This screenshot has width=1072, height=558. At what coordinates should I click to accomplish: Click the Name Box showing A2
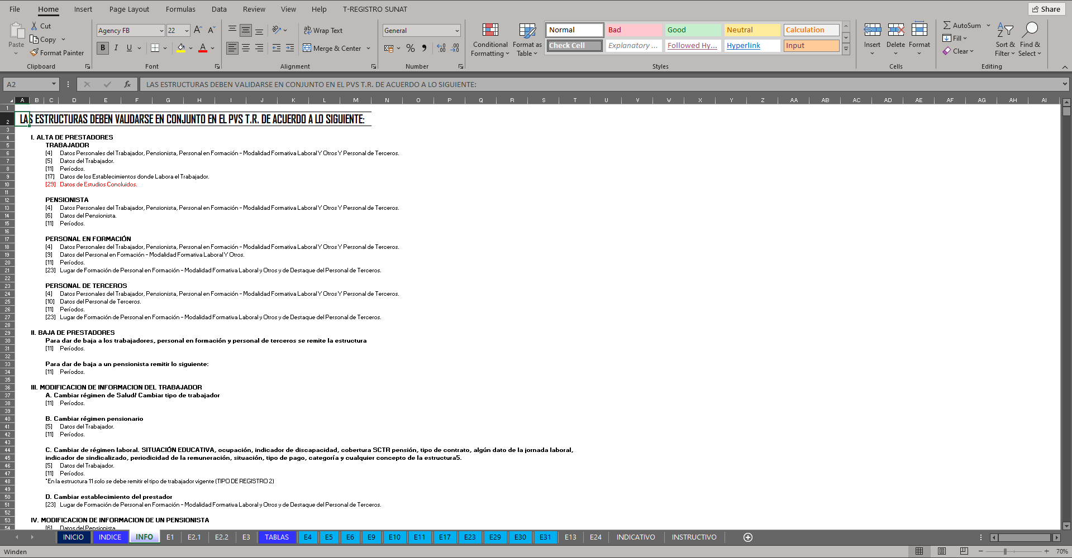point(27,84)
